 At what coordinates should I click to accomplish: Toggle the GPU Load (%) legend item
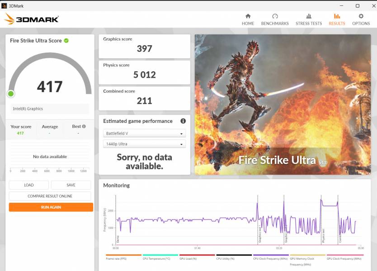coord(197,257)
